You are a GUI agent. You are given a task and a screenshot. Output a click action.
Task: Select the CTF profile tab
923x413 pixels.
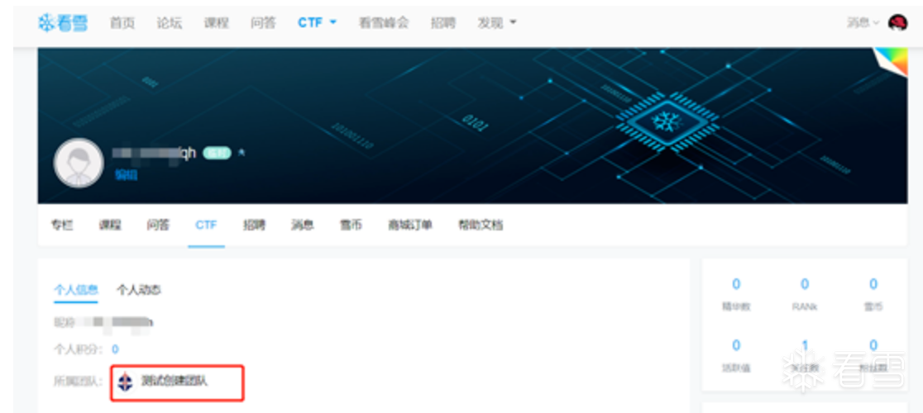(x=206, y=225)
